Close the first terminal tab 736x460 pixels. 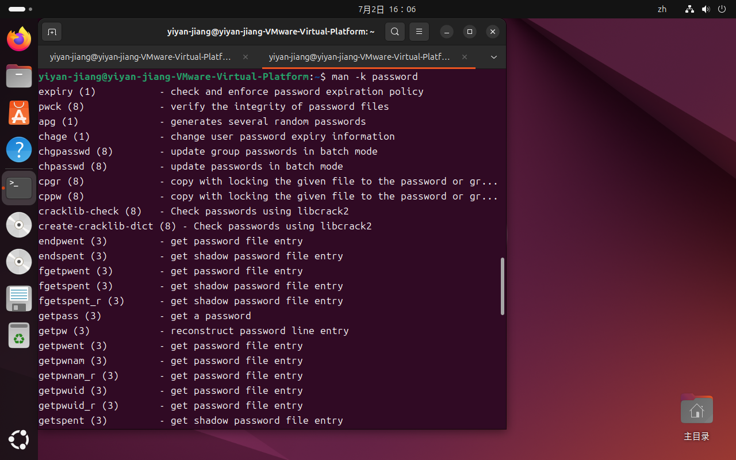tap(246, 57)
